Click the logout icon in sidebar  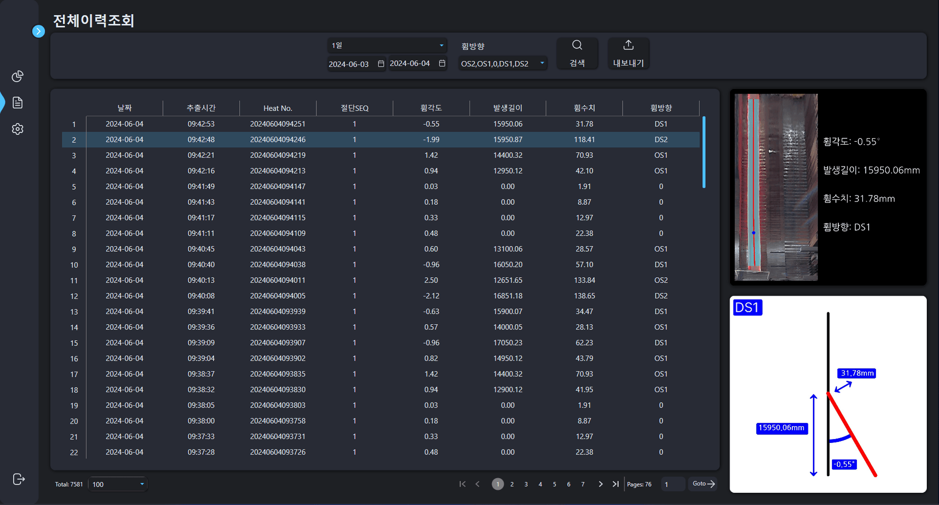coord(19,479)
